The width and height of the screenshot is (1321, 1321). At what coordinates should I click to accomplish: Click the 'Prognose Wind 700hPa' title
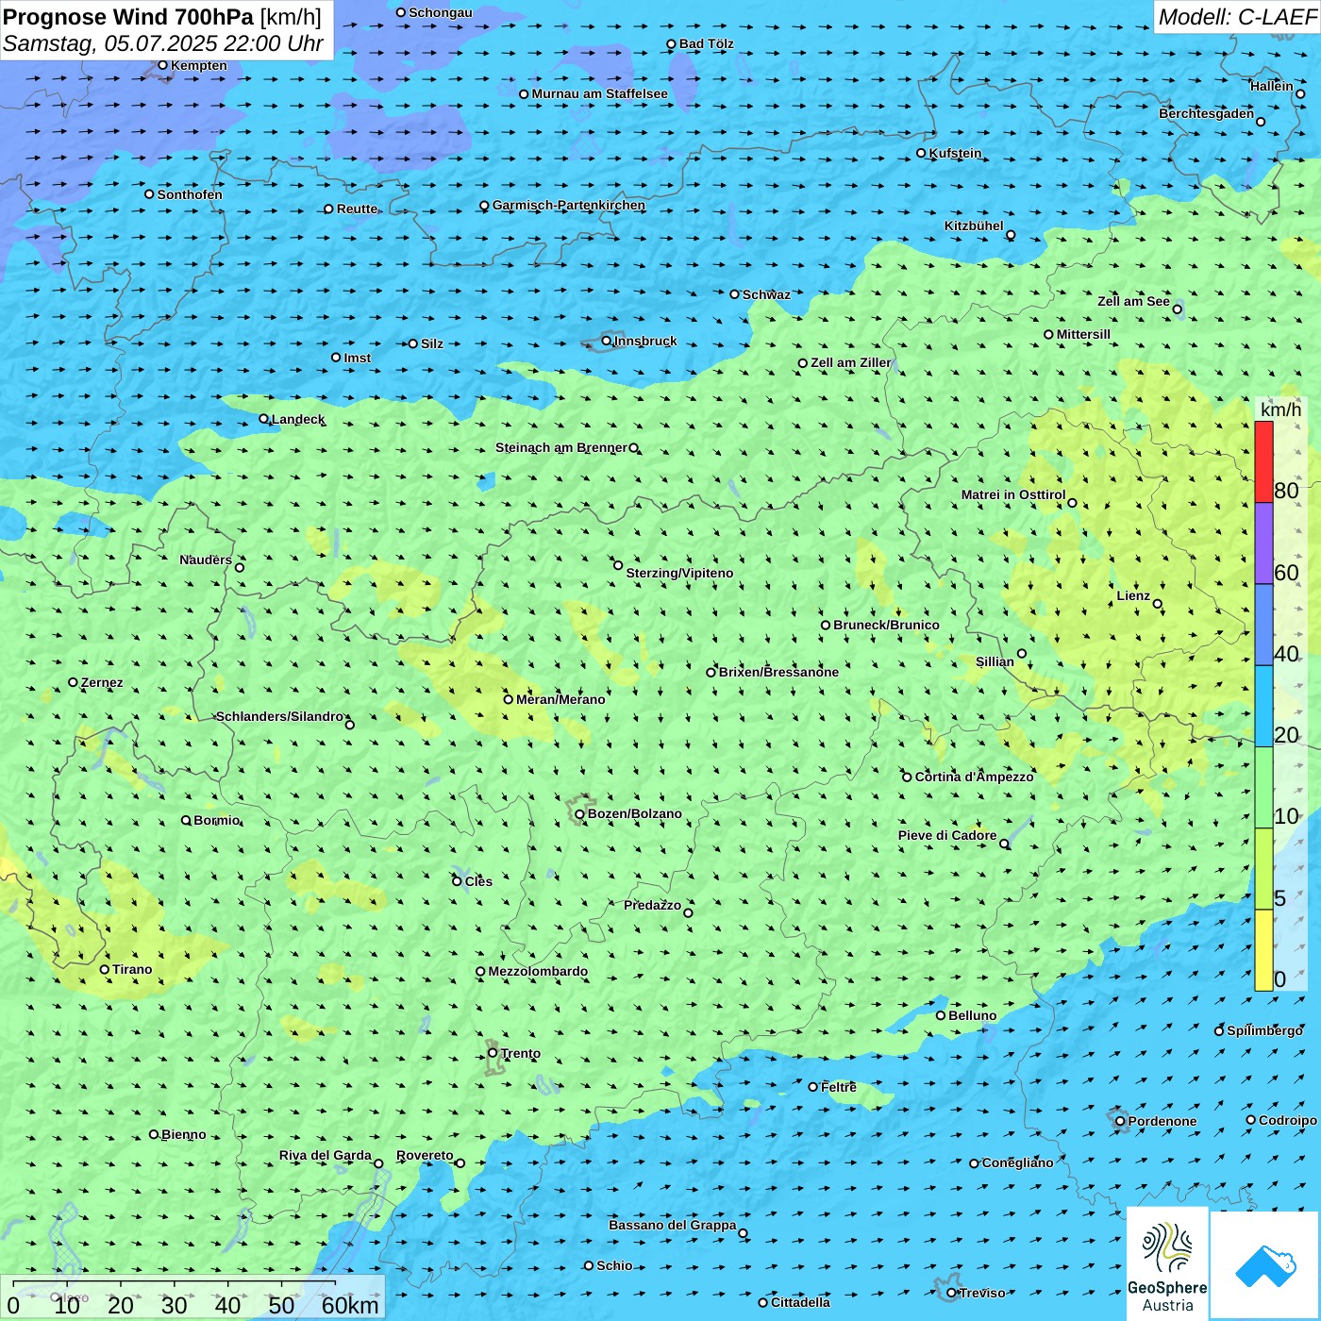128,17
